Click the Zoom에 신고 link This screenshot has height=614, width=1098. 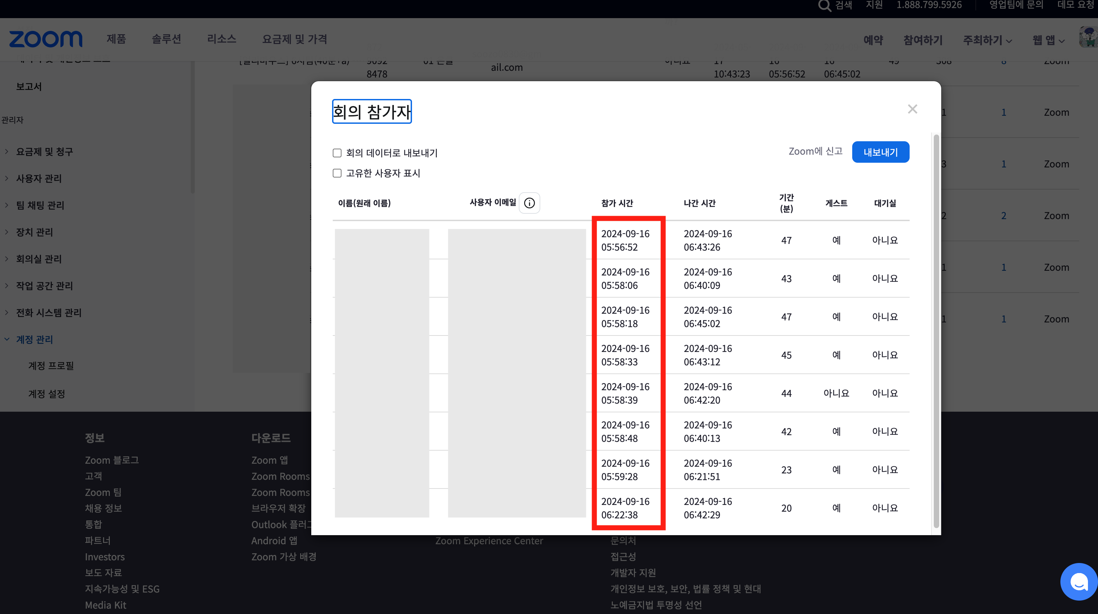pyautogui.click(x=815, y=152)
